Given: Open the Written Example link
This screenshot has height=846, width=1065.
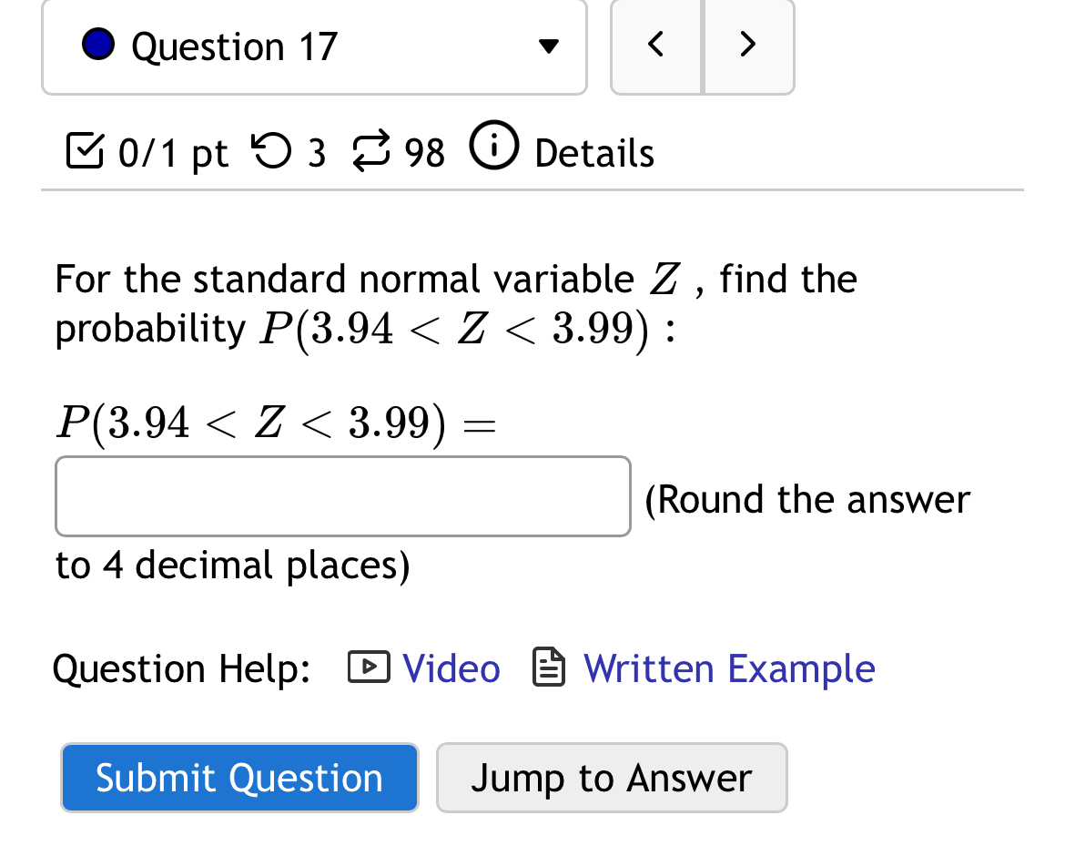Looking at the screenshot, I should 728,668.
